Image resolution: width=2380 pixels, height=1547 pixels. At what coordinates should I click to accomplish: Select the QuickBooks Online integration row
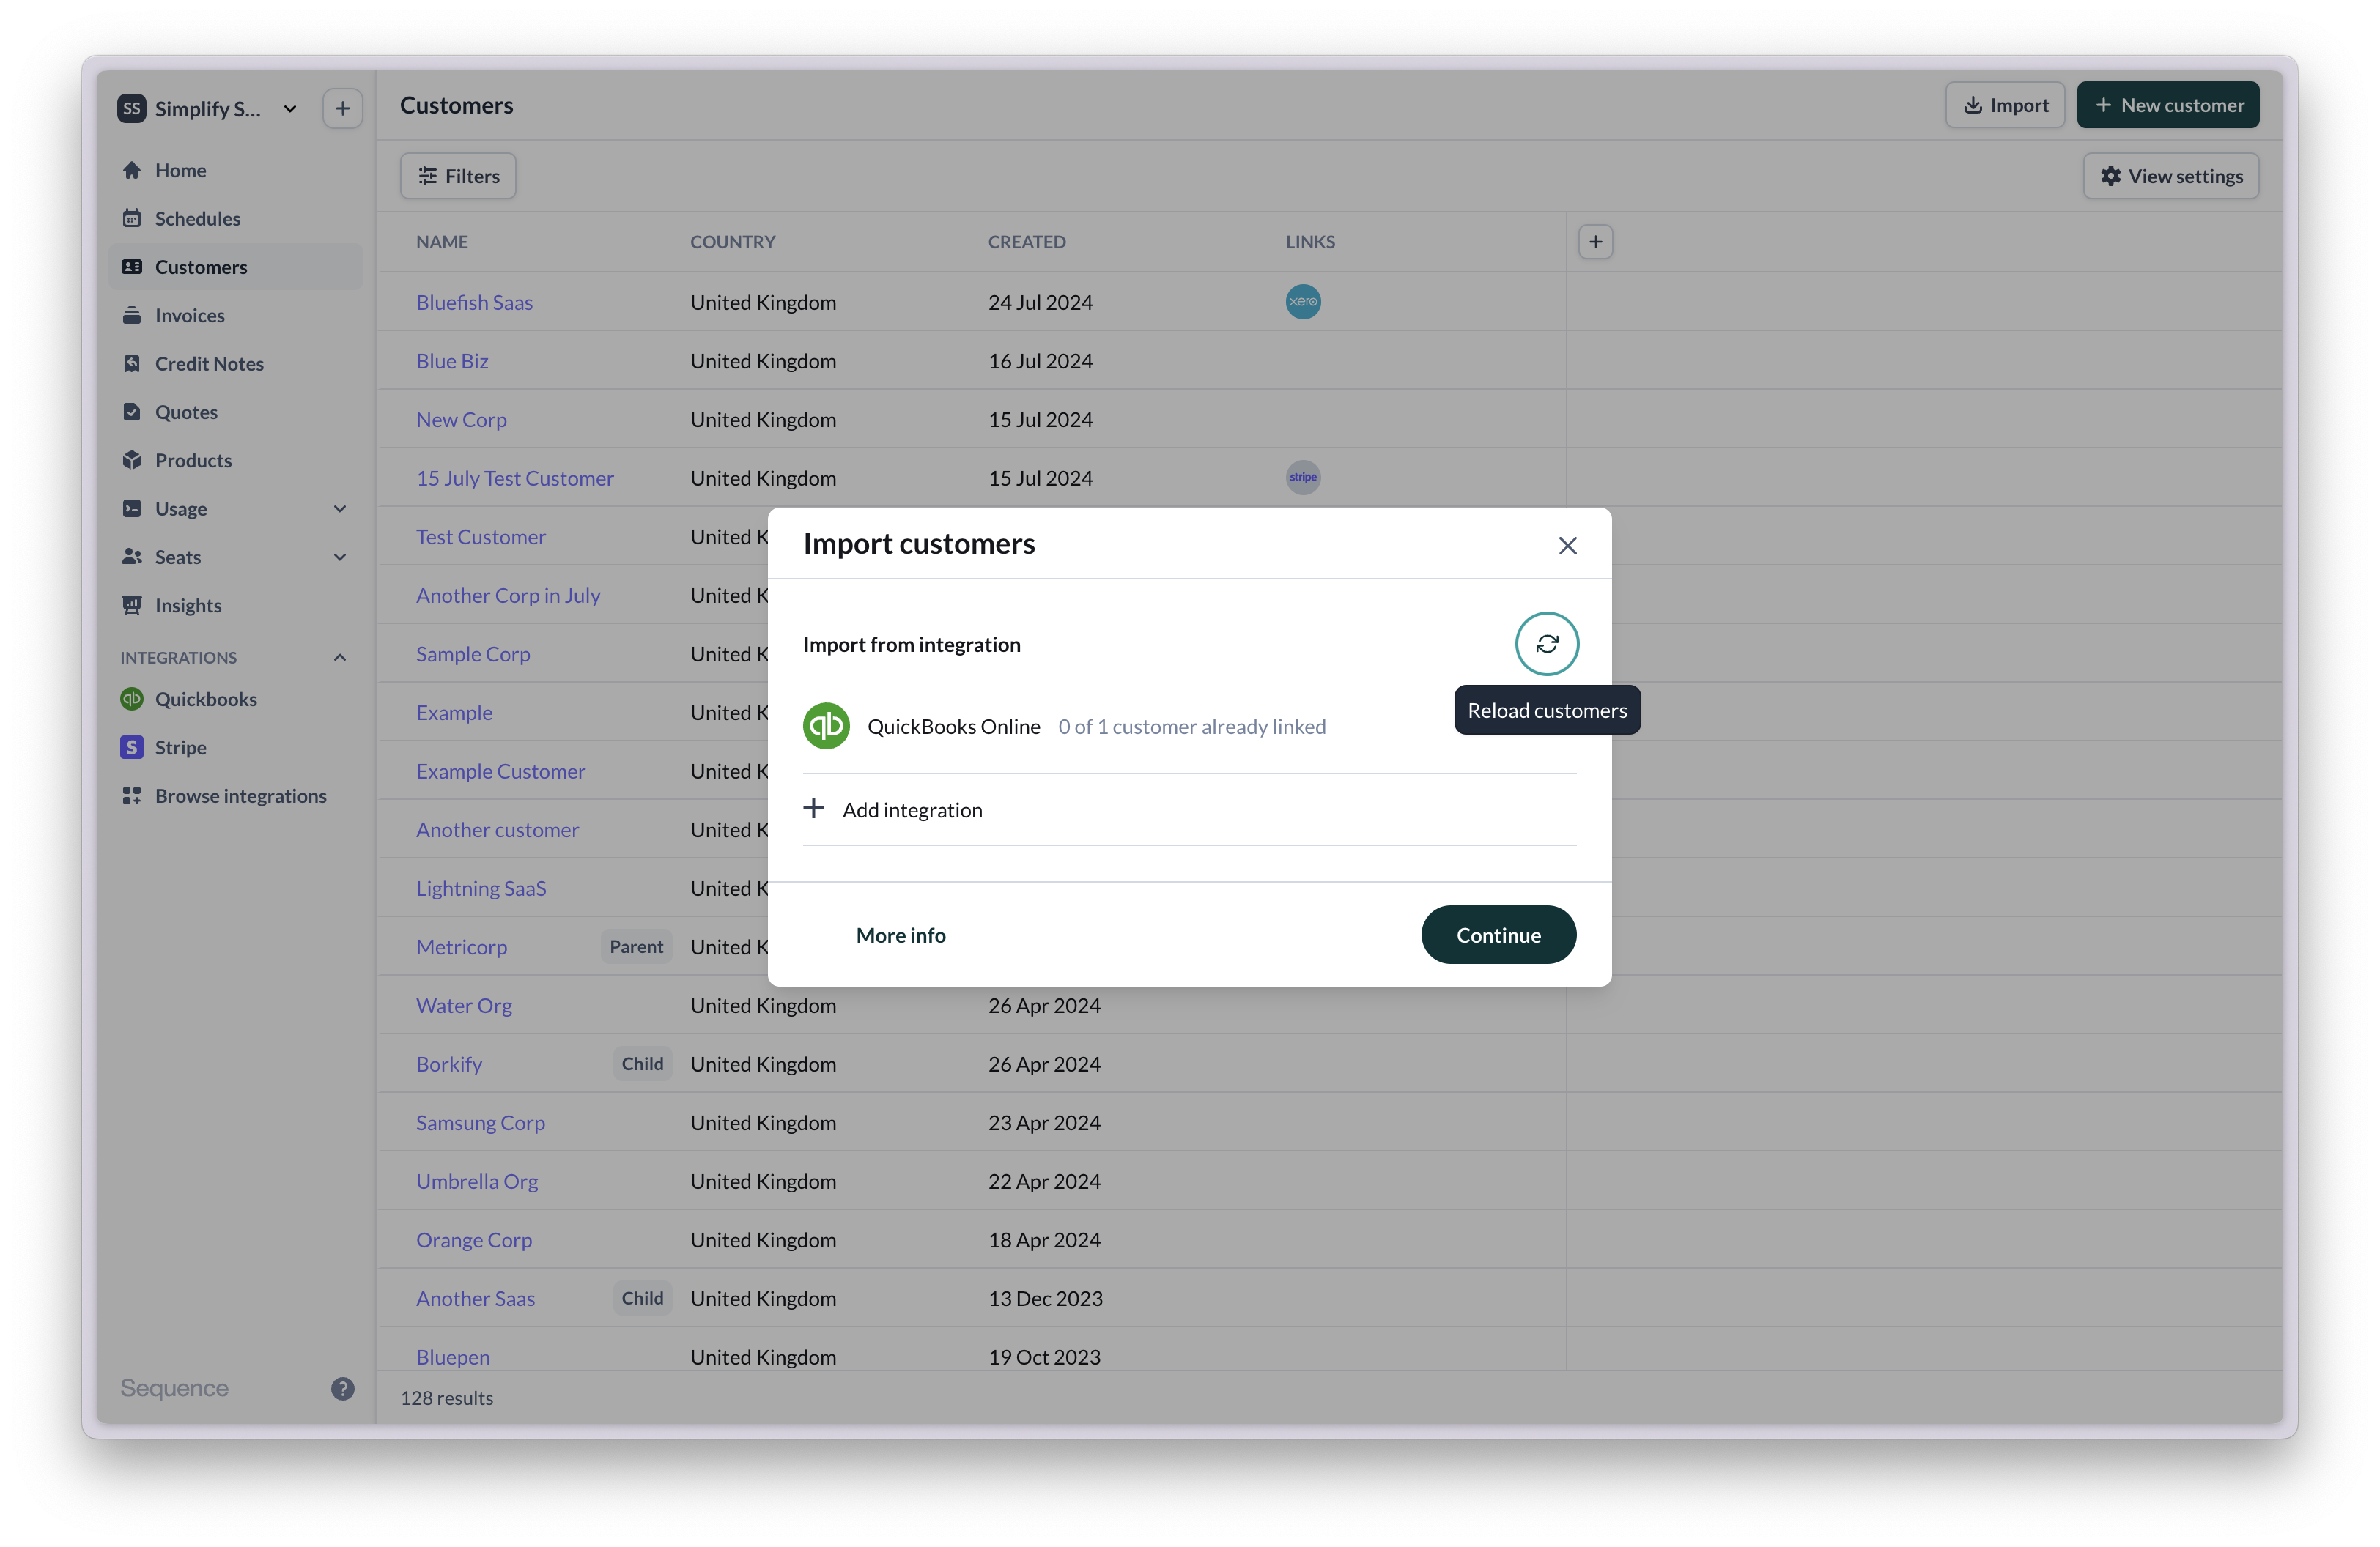coord(1189,727)
